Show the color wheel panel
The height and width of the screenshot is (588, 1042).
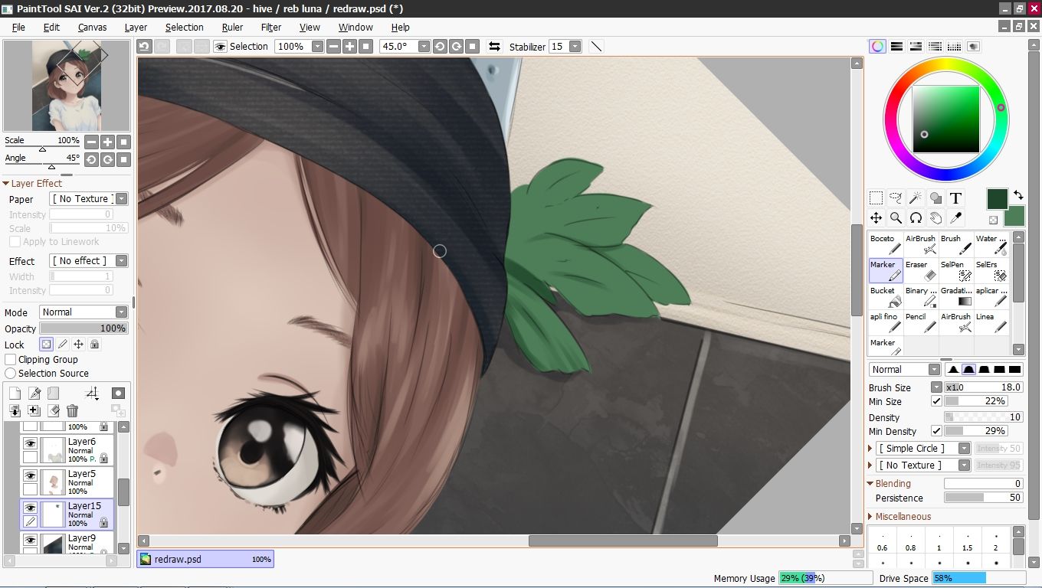[x=877, y=46]
